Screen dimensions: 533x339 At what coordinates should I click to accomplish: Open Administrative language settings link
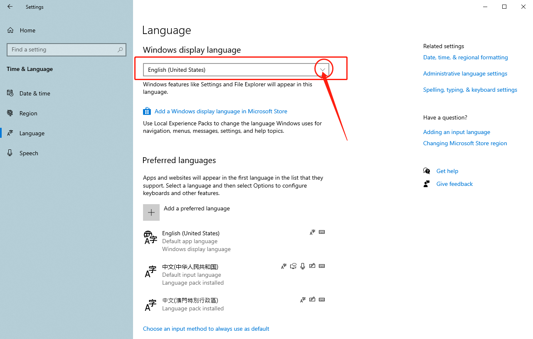tap(465, 73)
